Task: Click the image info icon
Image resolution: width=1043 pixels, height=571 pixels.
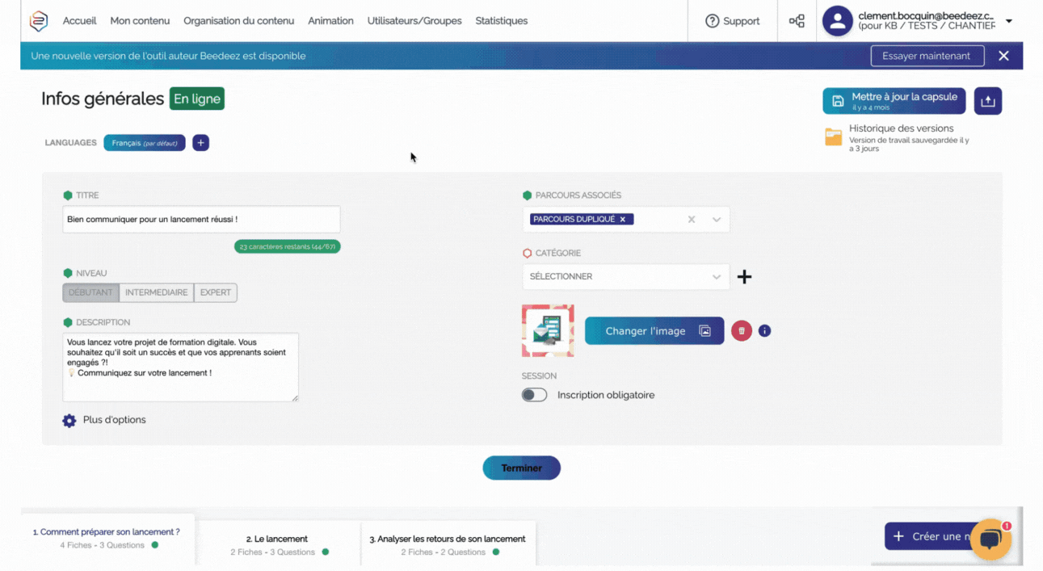Action: click(x=764, y=331)
